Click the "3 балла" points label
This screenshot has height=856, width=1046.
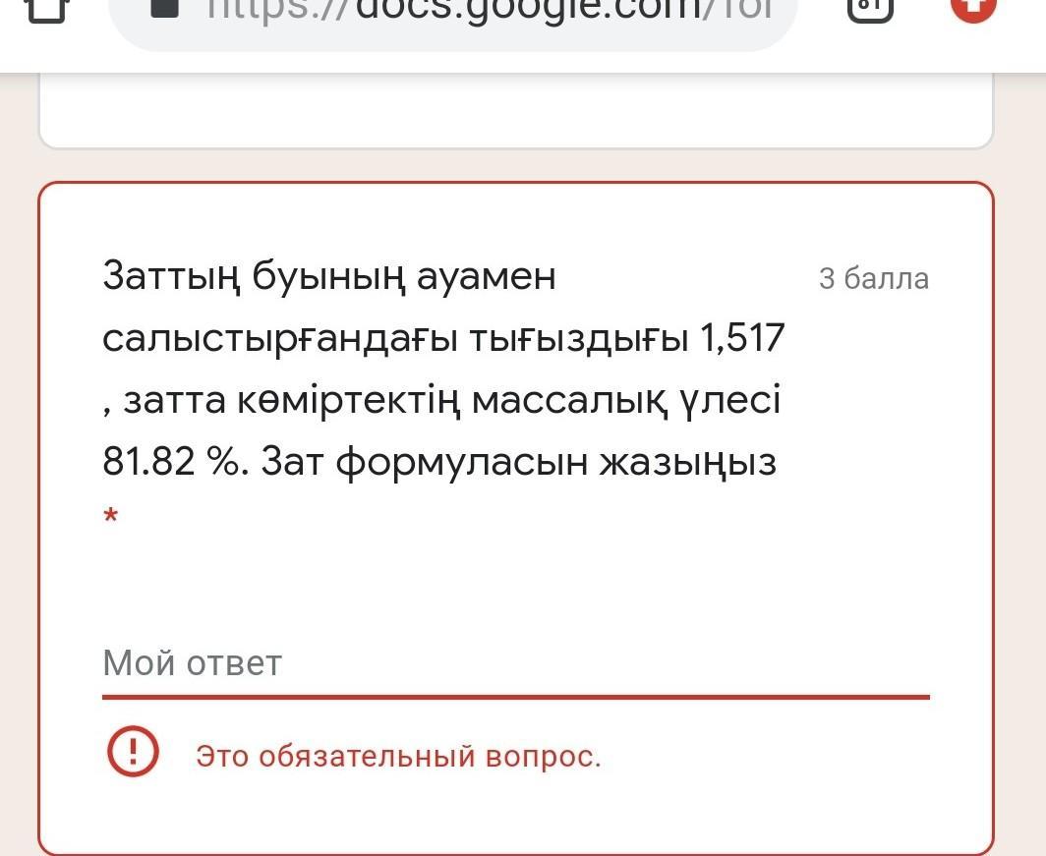pos(873,278)
